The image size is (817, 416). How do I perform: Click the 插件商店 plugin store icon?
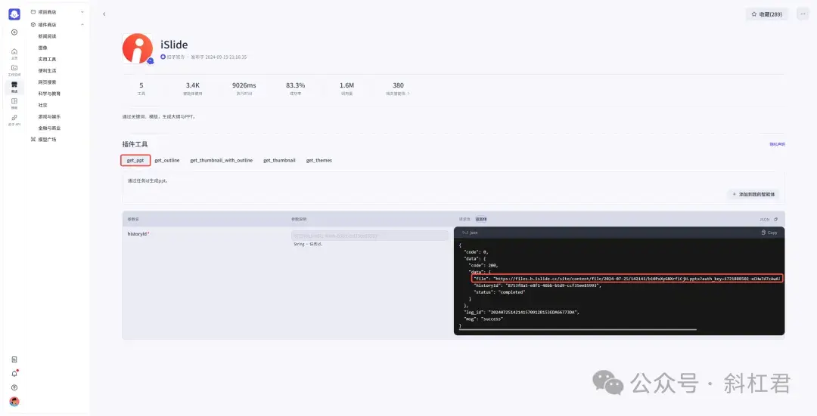pyautogui.click(x=33, y=24)
